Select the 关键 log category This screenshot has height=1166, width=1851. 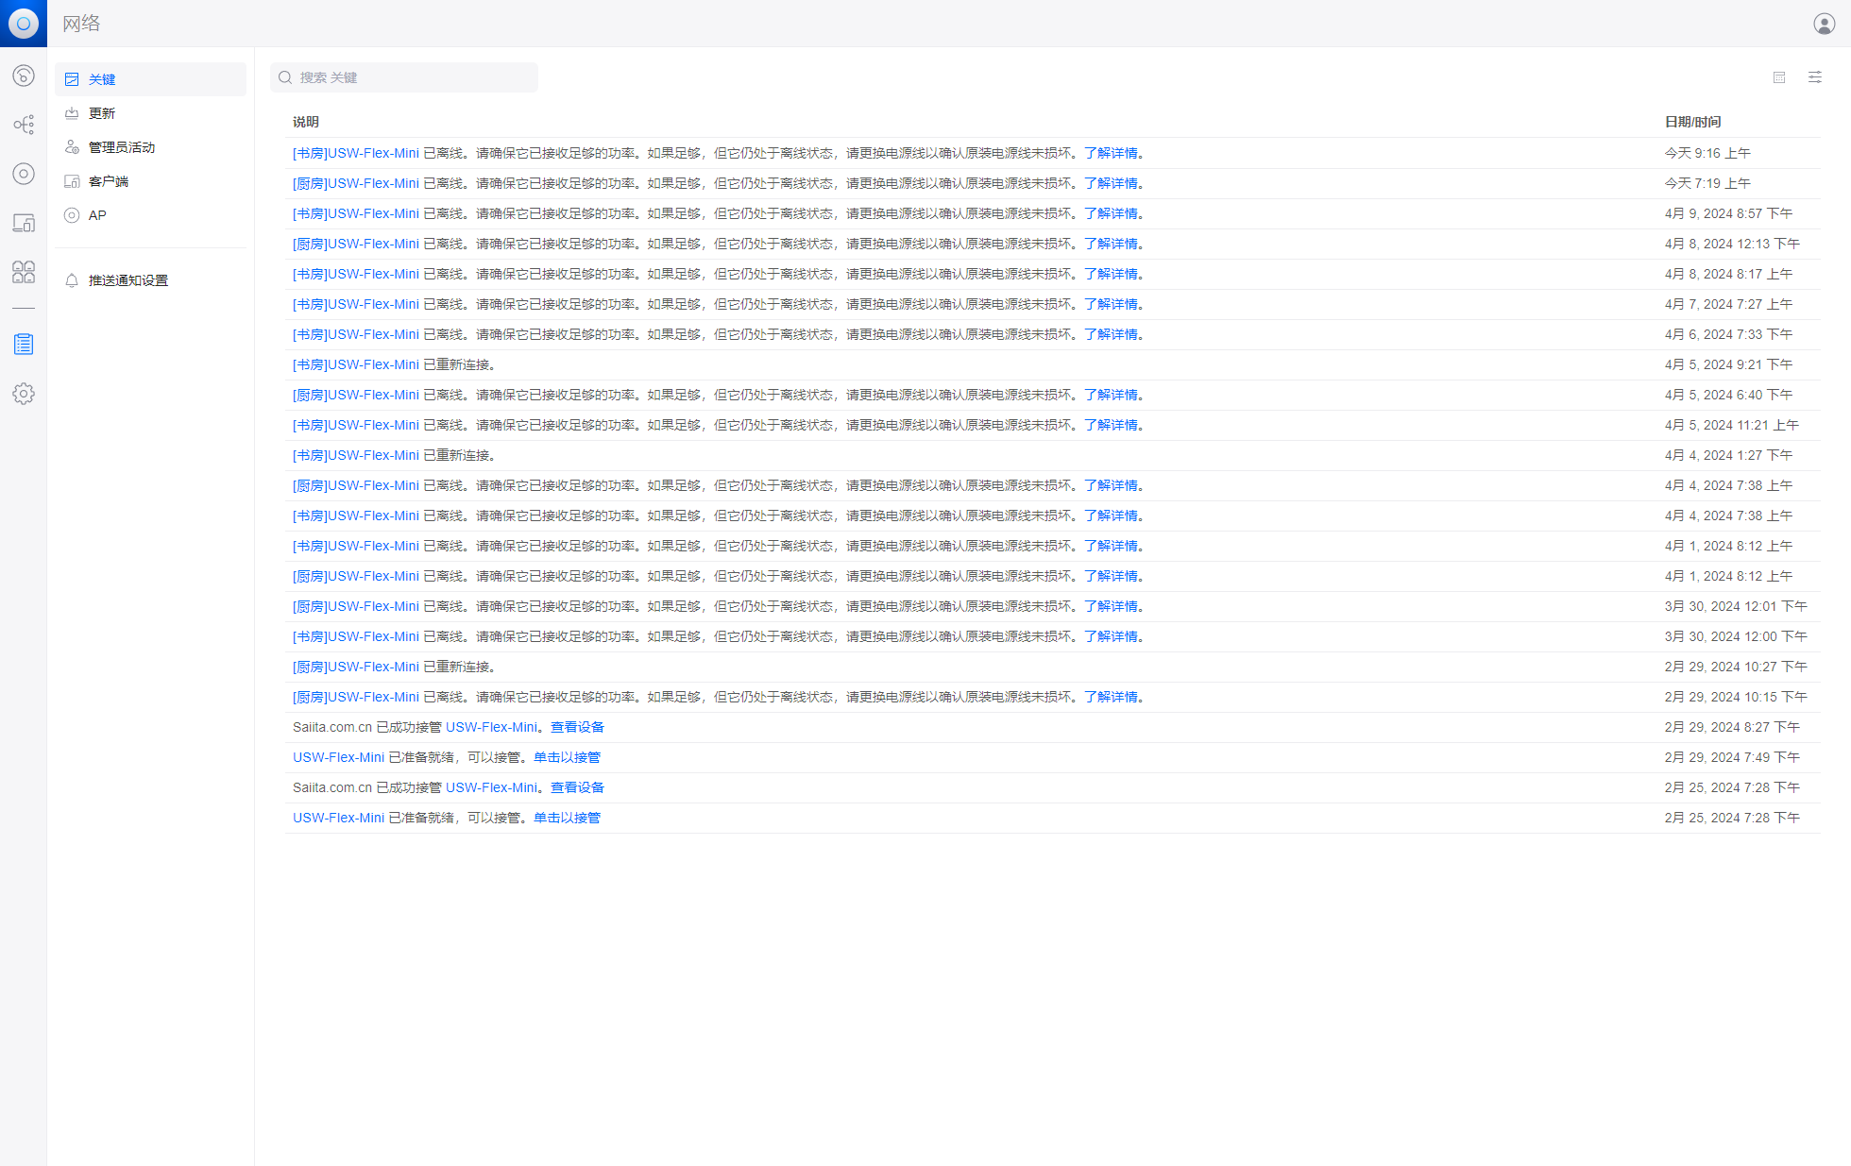[102, 79]
